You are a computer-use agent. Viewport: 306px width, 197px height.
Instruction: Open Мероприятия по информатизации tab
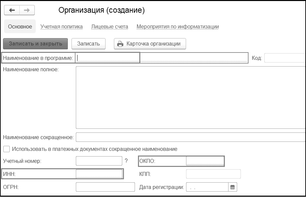click(178, 26)
